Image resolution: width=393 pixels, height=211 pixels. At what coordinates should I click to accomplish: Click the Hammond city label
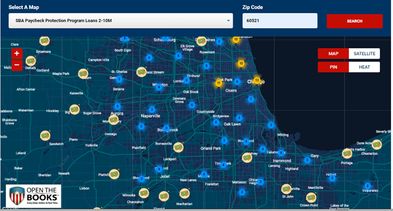pyautogui.click(x=282, y=160)
